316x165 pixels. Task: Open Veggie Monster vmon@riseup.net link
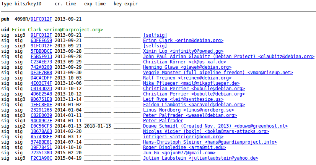[218, 73]
